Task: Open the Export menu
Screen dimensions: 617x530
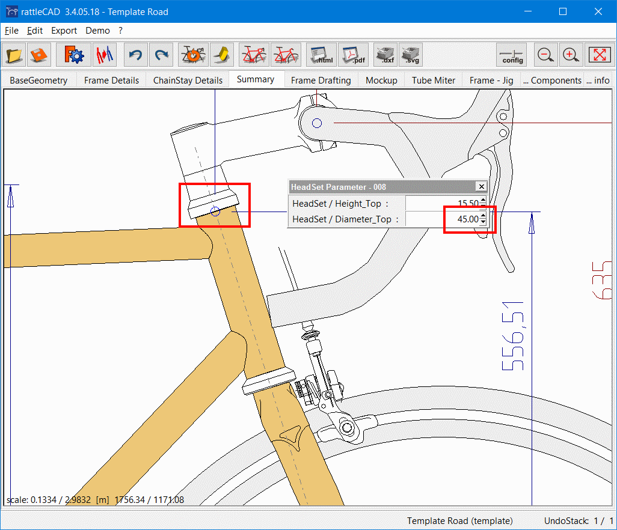Action: coord(64,31)
